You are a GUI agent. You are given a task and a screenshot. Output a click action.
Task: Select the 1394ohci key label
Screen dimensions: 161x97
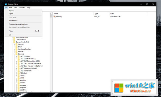point(23,73)
